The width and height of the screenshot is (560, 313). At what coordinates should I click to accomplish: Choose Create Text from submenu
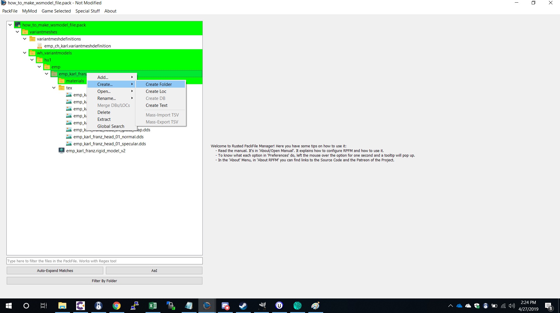click(x=160, y=105)
